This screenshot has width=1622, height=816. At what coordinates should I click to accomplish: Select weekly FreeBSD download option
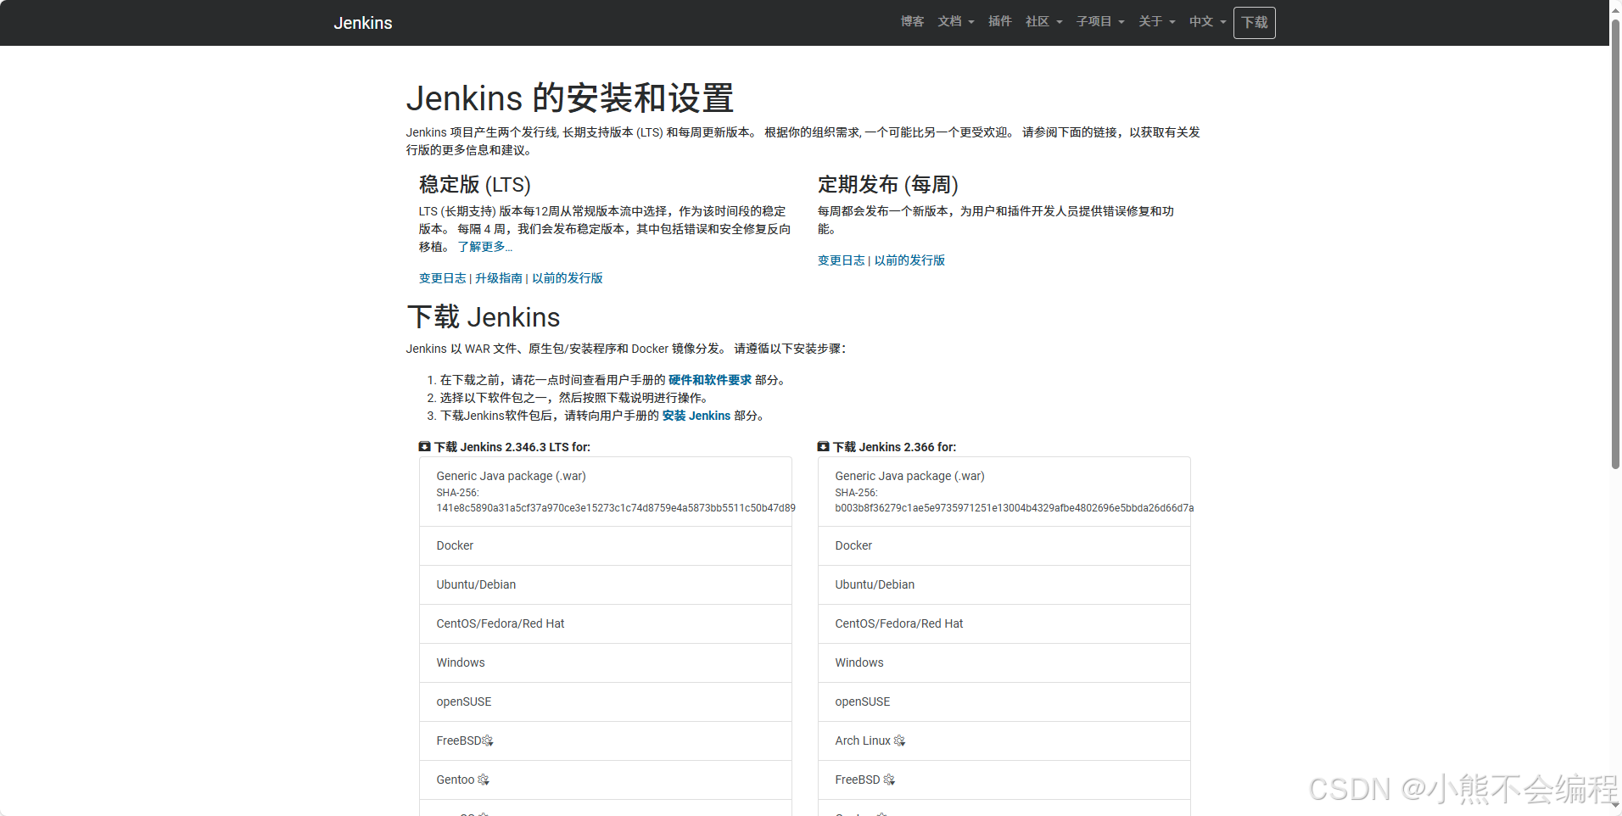point(1004,780)
